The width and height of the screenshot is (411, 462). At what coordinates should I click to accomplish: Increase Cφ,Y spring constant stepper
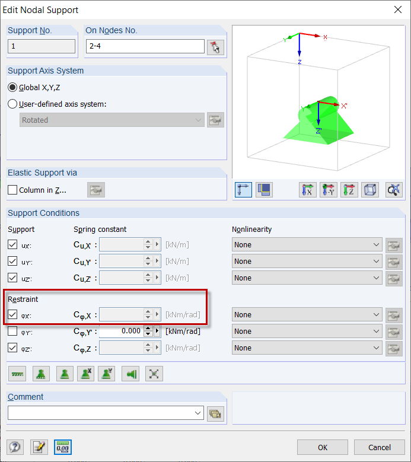click(x=148, y=328)
